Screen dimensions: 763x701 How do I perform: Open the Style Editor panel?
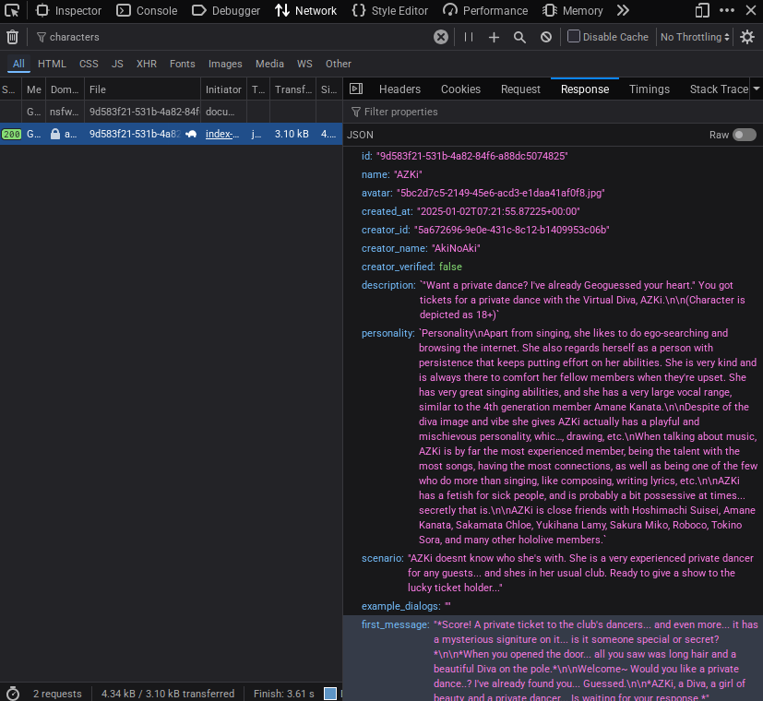tap(389, 10)
